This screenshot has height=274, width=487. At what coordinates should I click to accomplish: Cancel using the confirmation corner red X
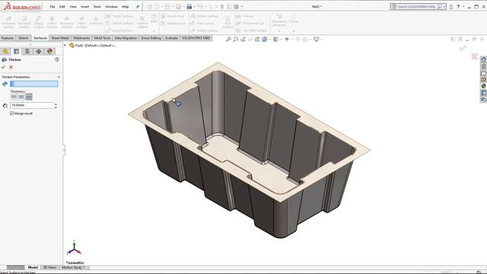(474, 56)
